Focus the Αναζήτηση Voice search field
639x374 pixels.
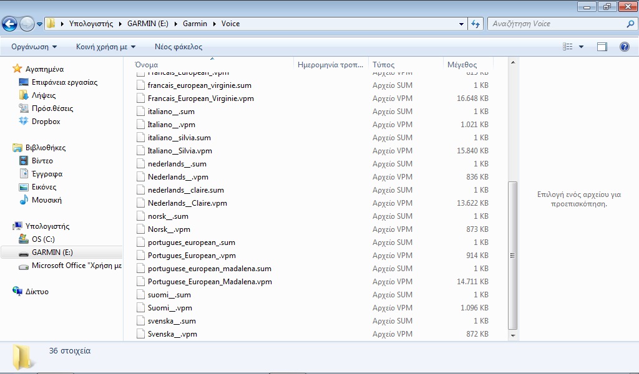pos(562,24)
